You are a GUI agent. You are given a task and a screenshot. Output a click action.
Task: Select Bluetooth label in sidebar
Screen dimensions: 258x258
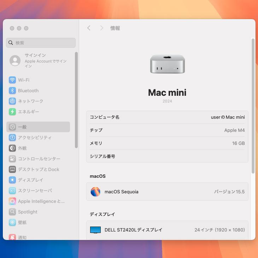click(28, 91)
